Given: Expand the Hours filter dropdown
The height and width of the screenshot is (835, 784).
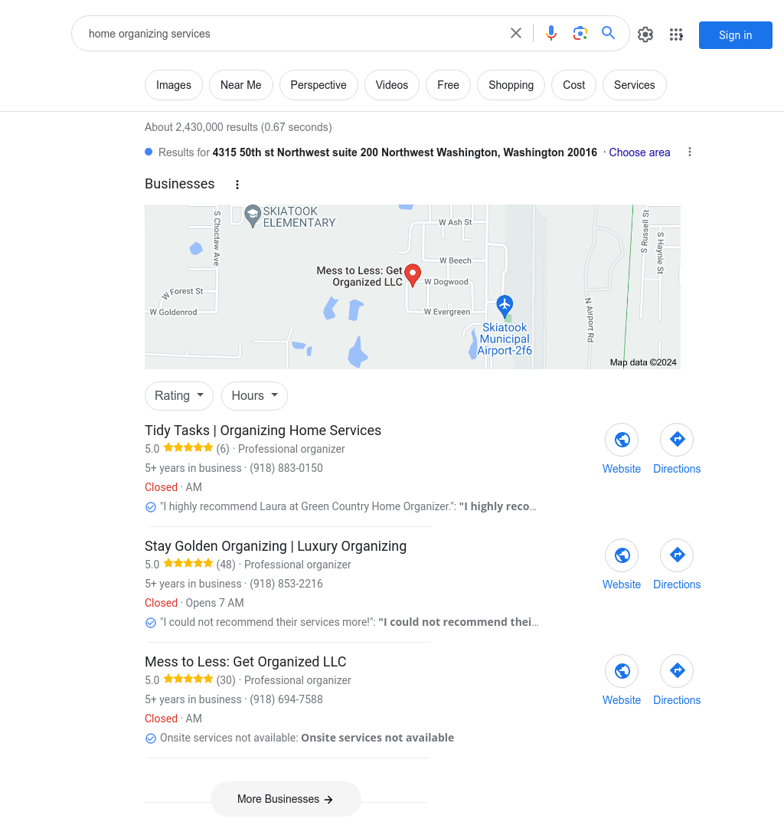Looking at the screenshot, I should click(254, 395).
